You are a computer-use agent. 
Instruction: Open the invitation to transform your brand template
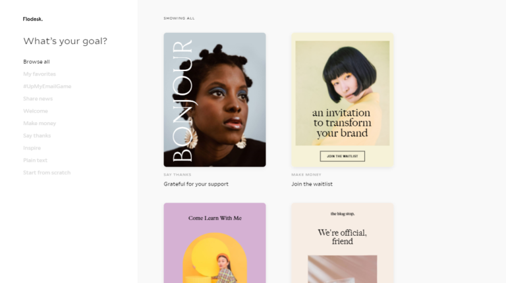coord(343,99)
